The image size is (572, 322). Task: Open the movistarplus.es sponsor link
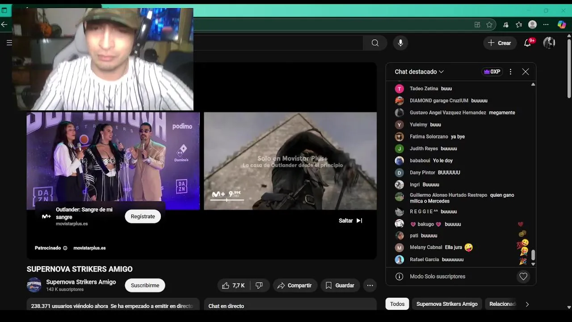click(x=89, y=248)
